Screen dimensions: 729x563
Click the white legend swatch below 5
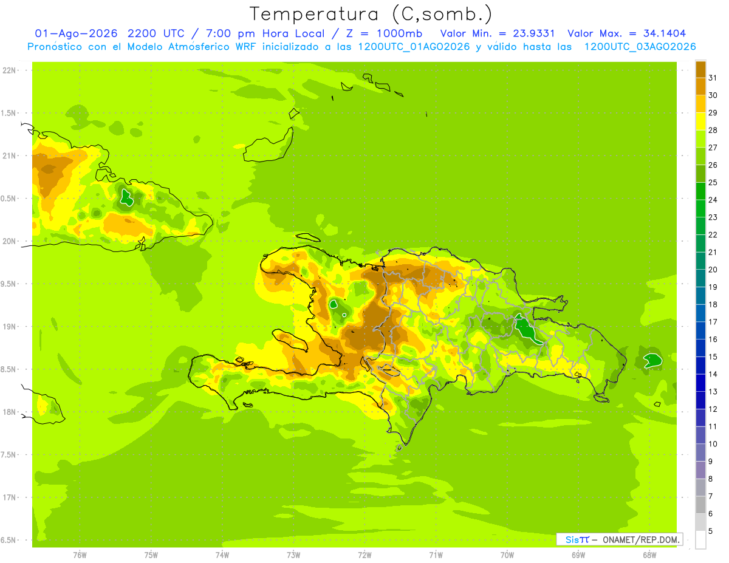700,540
